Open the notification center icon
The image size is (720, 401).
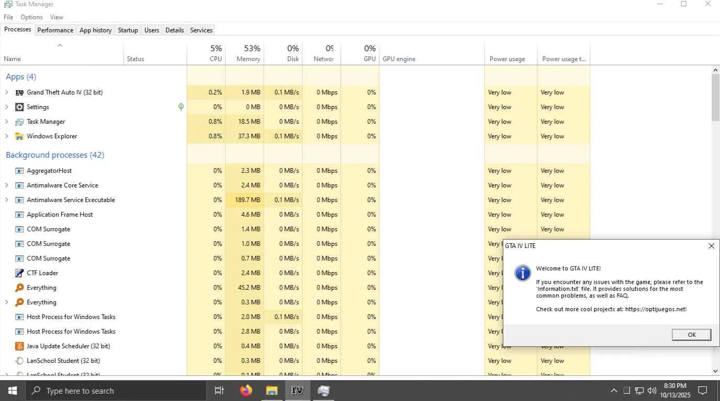click(x=703, y=391)
